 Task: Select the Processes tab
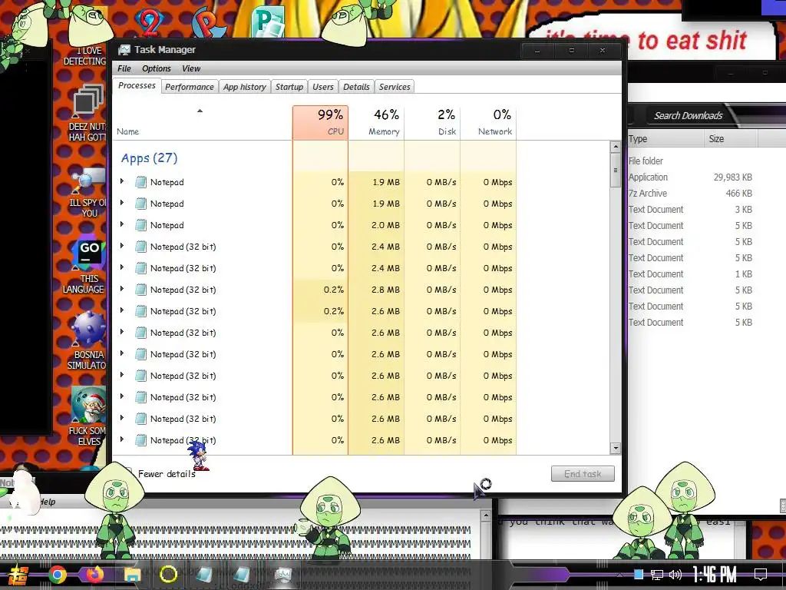tap(137, 85)
